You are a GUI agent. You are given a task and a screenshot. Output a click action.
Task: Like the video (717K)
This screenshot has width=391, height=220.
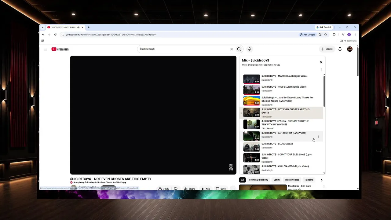164,189
